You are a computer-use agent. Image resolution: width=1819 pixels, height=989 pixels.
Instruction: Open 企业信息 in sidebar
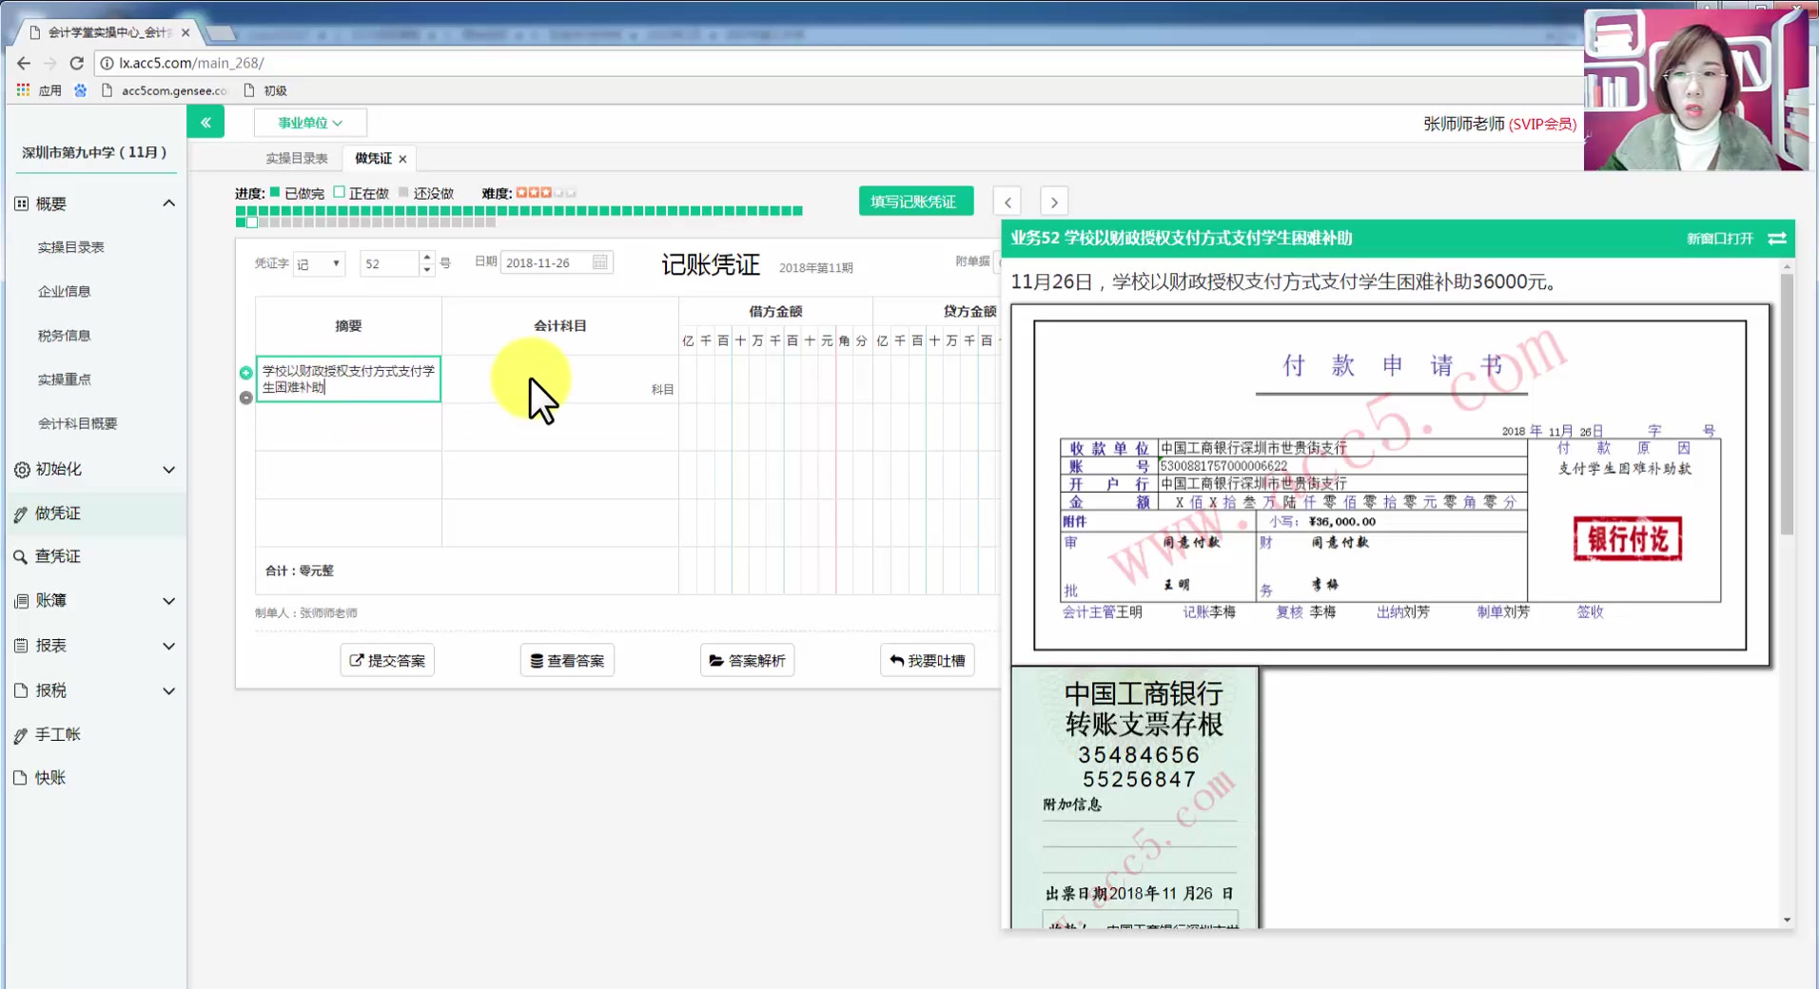64,292
